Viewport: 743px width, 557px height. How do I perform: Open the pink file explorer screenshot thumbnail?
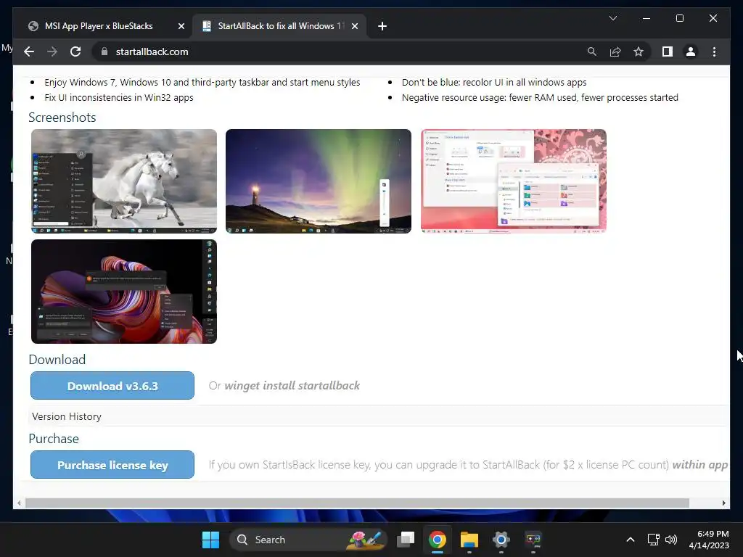tap(514, 181)
